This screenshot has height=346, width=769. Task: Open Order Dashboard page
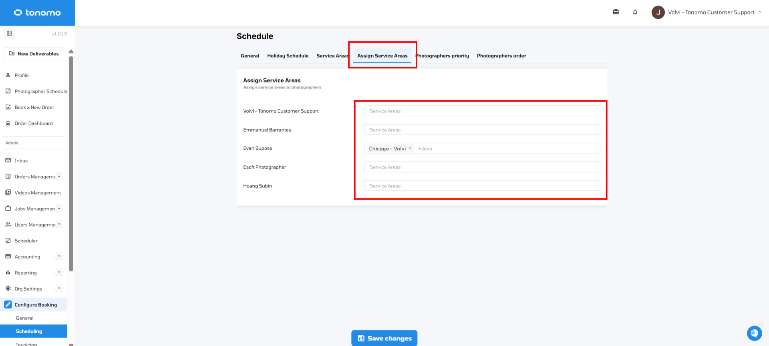(34, 123)
